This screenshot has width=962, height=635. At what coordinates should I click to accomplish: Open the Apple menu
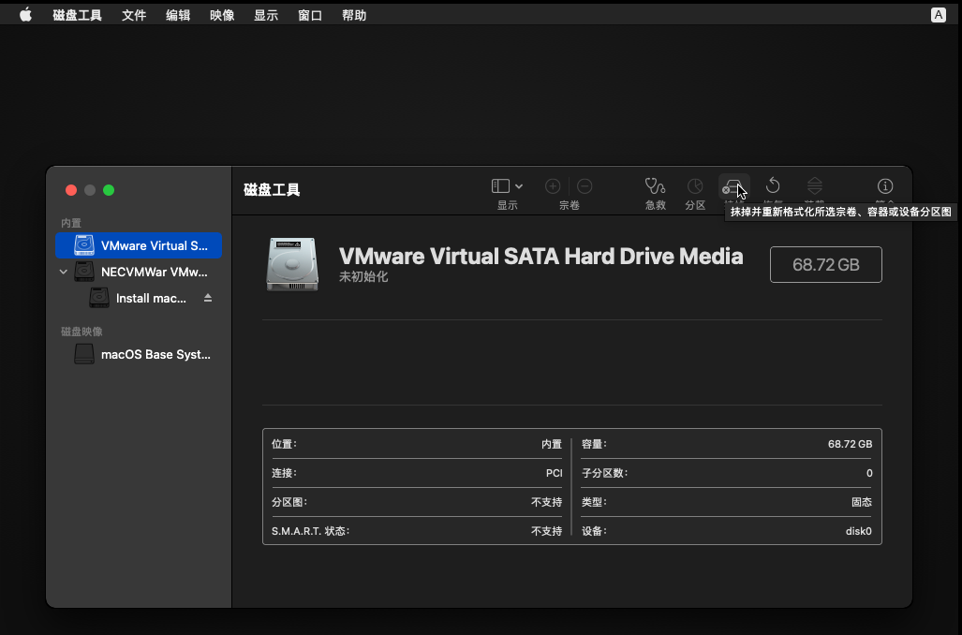click(x=25, y=15)
